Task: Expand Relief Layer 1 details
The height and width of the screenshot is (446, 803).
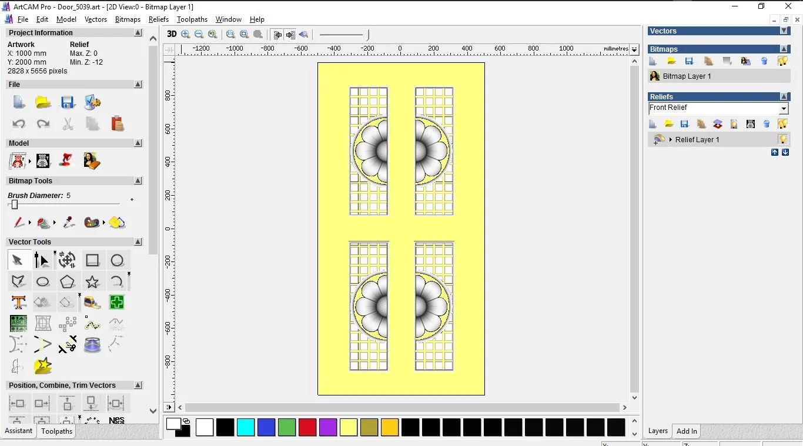Action: pos(670,140)
